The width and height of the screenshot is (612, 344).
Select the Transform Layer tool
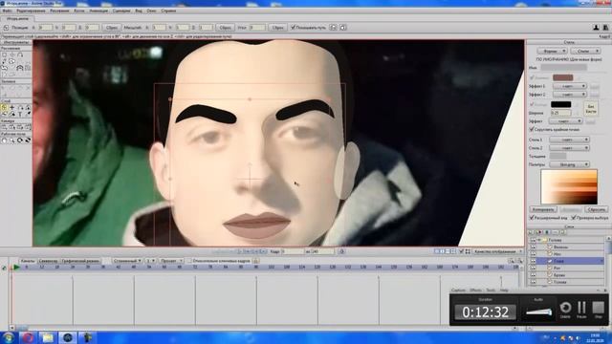pyautogui.click(x=4, y=107)
